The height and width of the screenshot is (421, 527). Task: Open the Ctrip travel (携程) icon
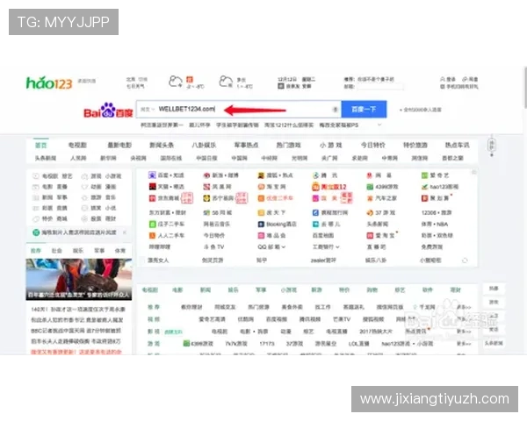click(x=315, y=212)
